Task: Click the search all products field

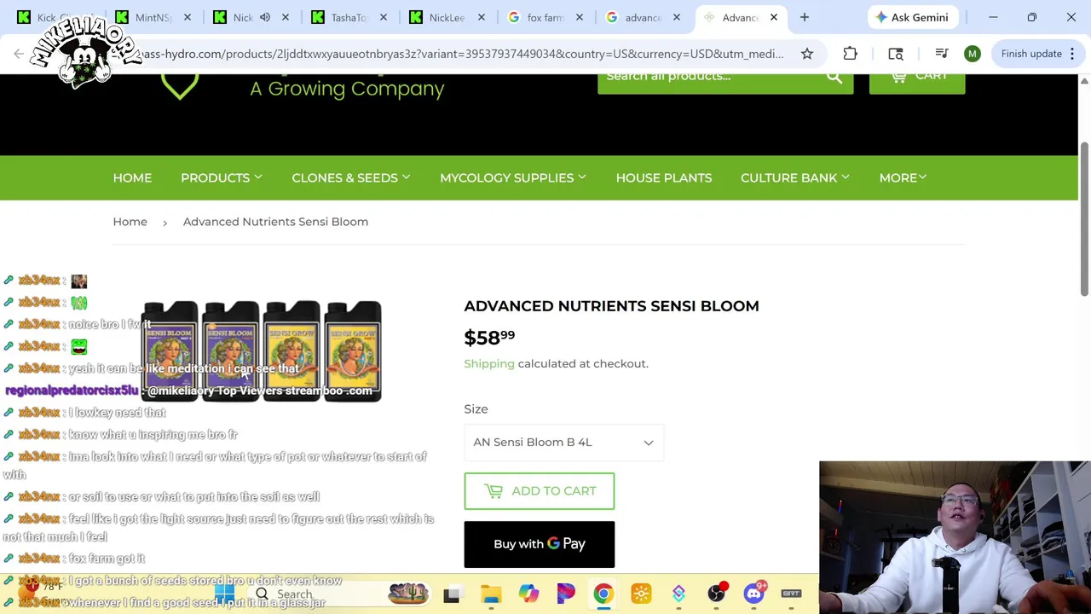Action: pyautogui.click(x=712, y=77)
